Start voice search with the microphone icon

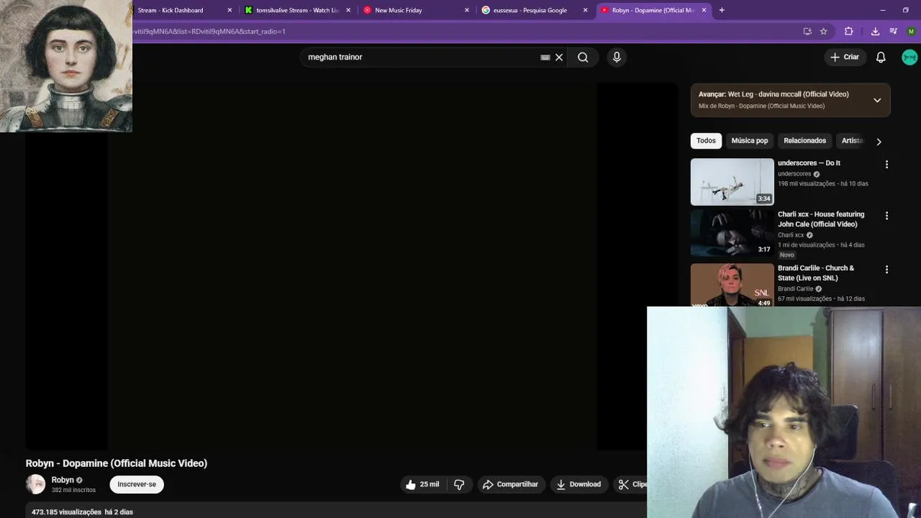[x=617, y=57]
